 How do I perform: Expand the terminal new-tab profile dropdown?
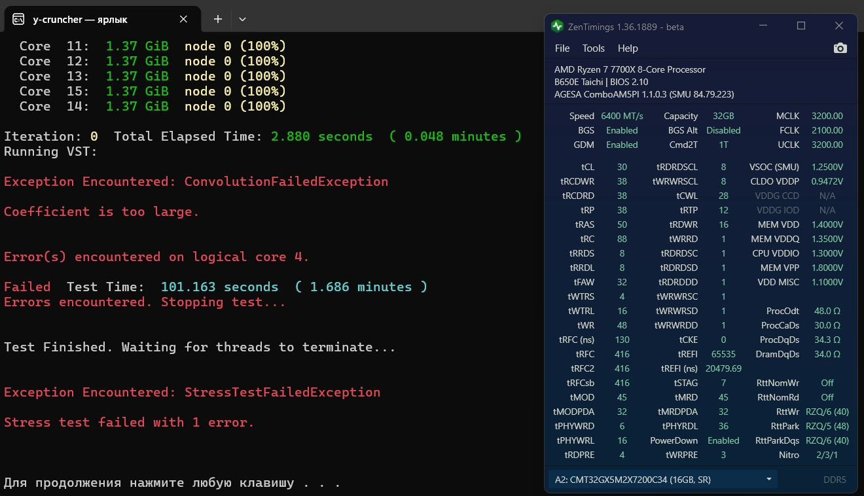pos(242,19)
